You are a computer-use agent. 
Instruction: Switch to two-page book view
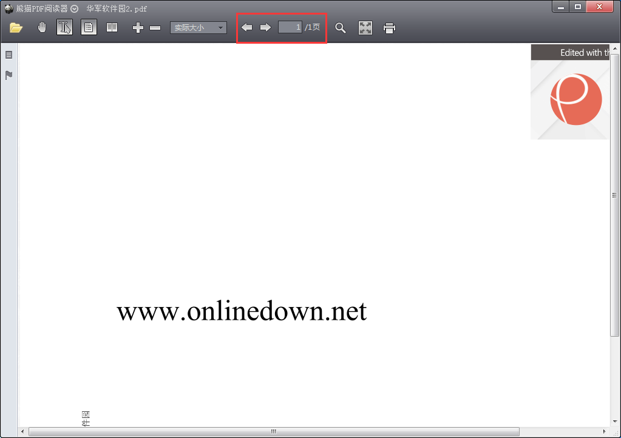coord(112,27)
